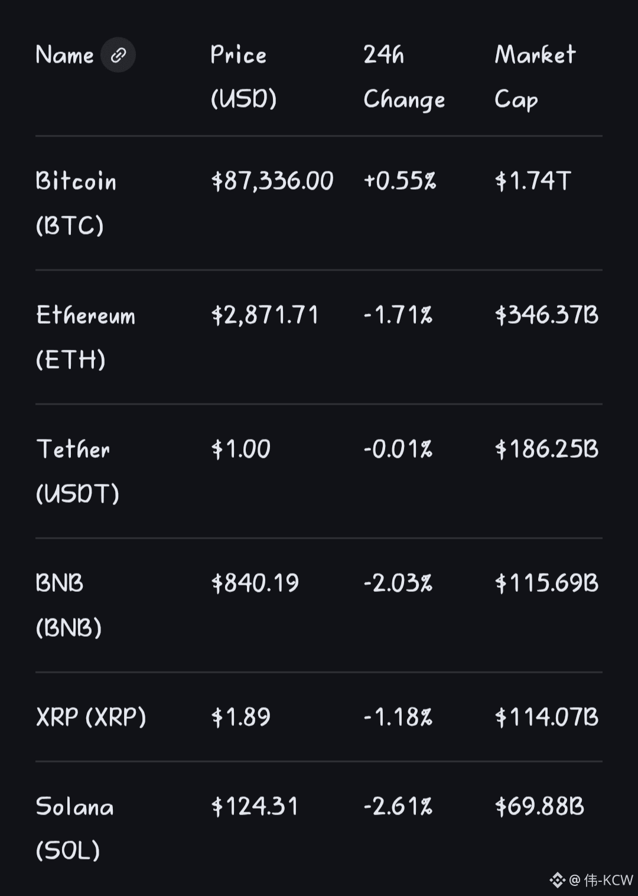Select the Ethereum (ETH) row name
The height and width of the screenshot is (896, 638).
[x=86, y=337]
